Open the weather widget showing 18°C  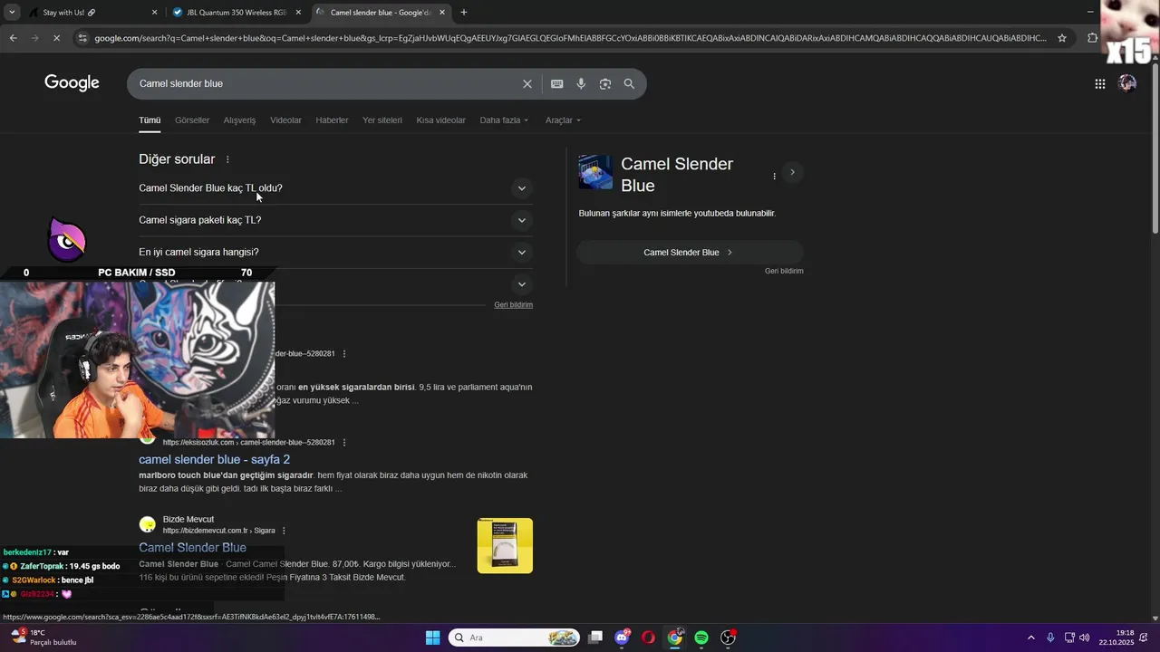(45, 638)
